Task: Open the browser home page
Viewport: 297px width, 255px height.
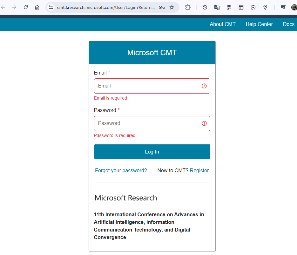Action: pyautogui.click(x=37, y=7)
